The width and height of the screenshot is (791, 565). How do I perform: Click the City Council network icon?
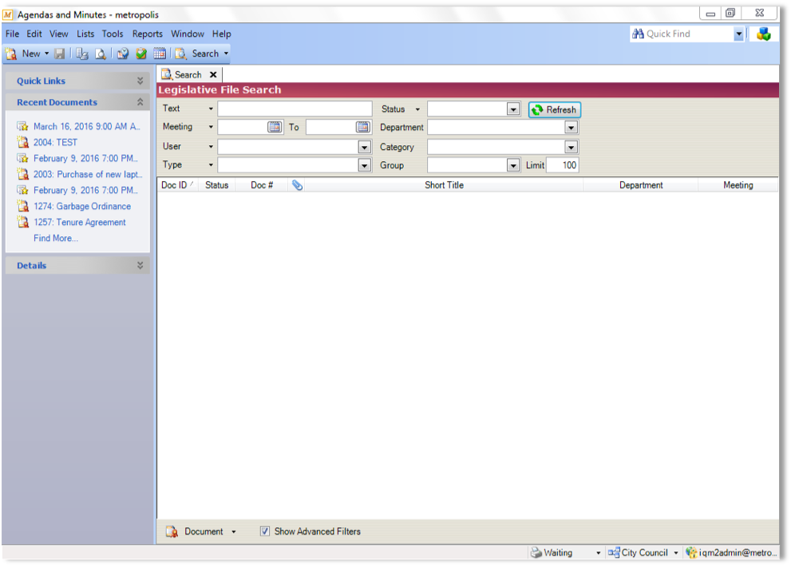(614, 552)
